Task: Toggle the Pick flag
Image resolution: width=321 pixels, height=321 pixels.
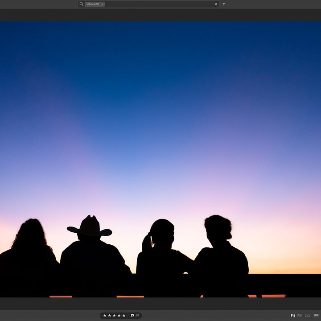Action: tap(132, 316)
